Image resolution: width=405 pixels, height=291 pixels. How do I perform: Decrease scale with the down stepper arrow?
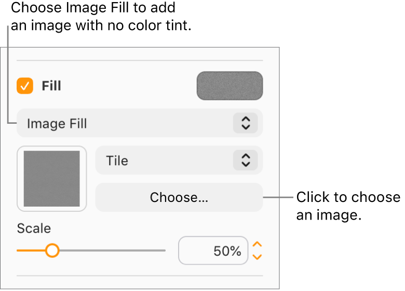pyautogui.click(x=257, y=257)
